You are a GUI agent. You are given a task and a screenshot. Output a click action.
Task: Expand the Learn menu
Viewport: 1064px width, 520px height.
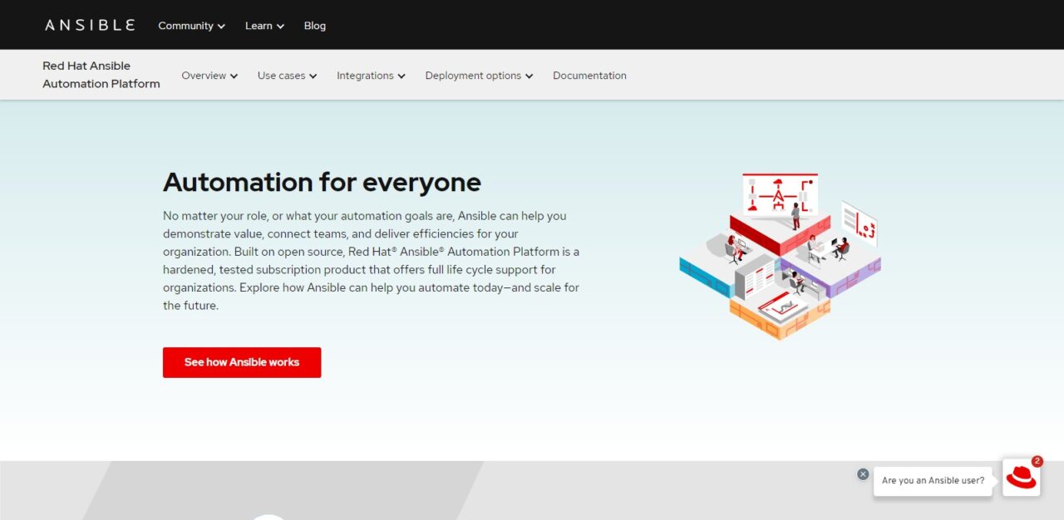[x=265, y=26]
